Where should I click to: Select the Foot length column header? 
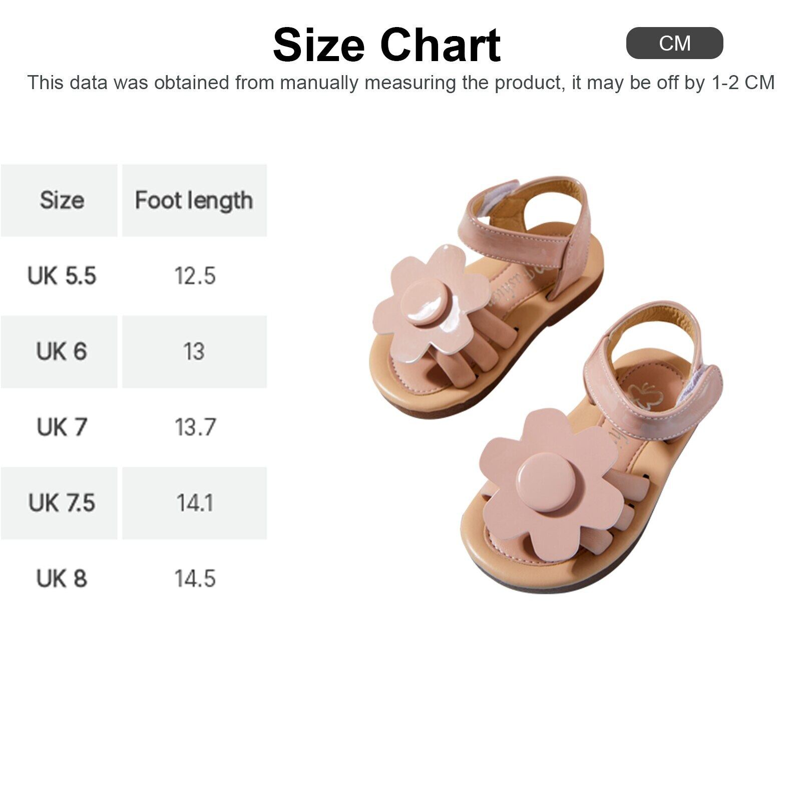pos(194,200)
